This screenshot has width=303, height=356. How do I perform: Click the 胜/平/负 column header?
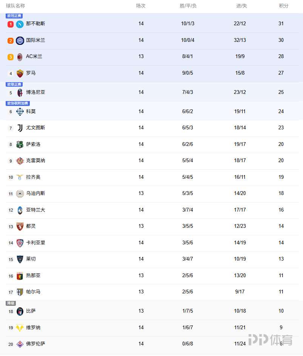point(188,6)
